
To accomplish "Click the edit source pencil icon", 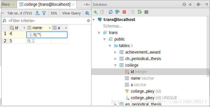I will coord(140,12).
